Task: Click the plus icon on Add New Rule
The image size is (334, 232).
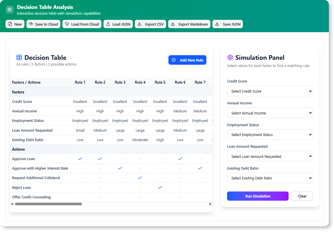Action: click(173, 60)
